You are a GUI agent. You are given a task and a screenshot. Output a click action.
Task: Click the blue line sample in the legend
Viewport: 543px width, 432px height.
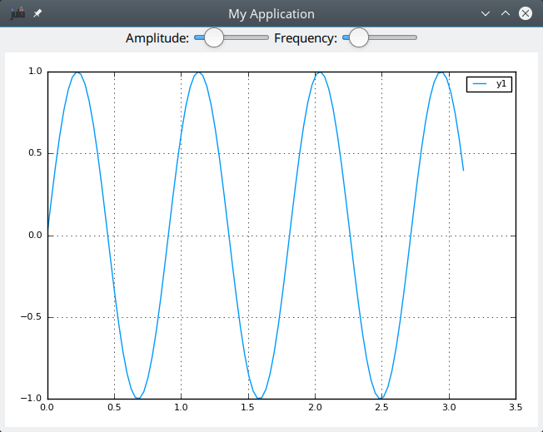[x=481, y=84]
